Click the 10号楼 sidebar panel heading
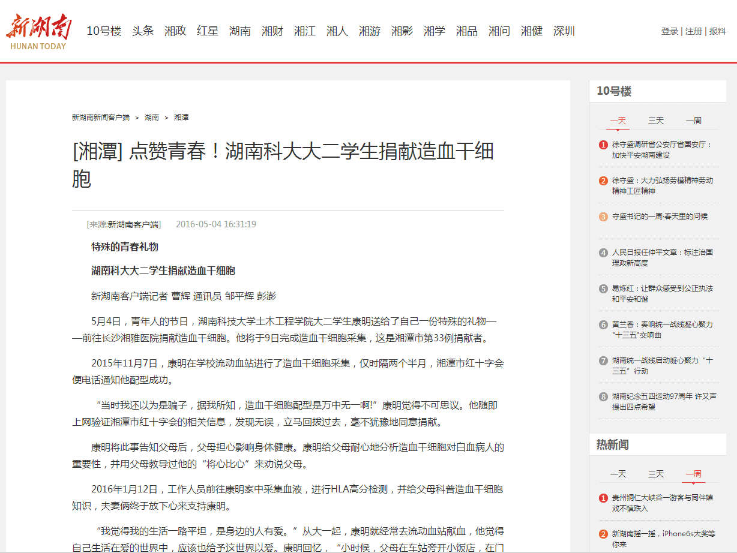 coord(614,91)
